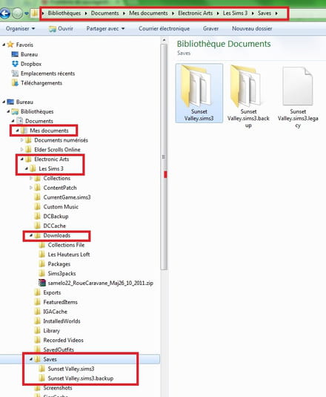This screenshot has height=397, width=326.
Task: Select the Les Hauteurs Loft folder icon
Action: [42, 255]
